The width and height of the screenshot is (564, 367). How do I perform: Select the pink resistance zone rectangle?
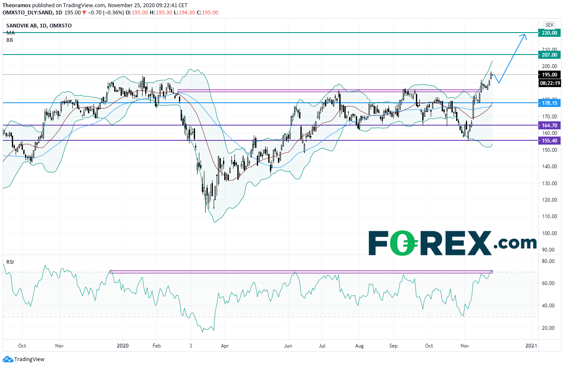click(x=296, y=90)
